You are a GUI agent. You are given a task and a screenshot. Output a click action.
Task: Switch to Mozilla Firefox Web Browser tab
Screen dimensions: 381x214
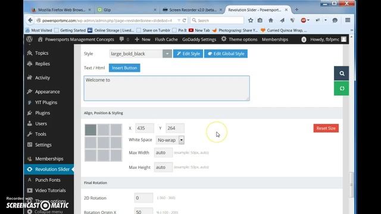coord(61,10)
